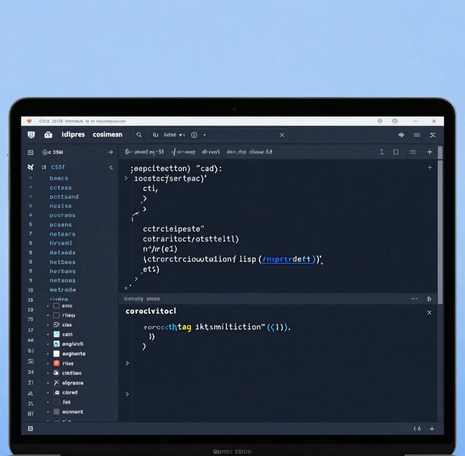Click the robot icon beside idipres
Viewport: 465px width, 456px height.
pyautogui.click(x=48, y=135)
